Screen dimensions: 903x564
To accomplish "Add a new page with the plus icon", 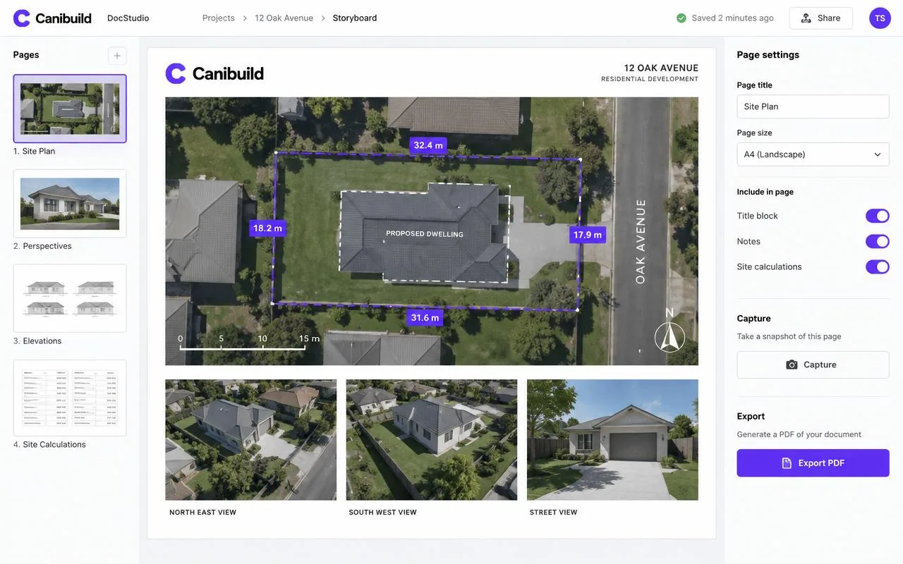I will pos(117,56).
